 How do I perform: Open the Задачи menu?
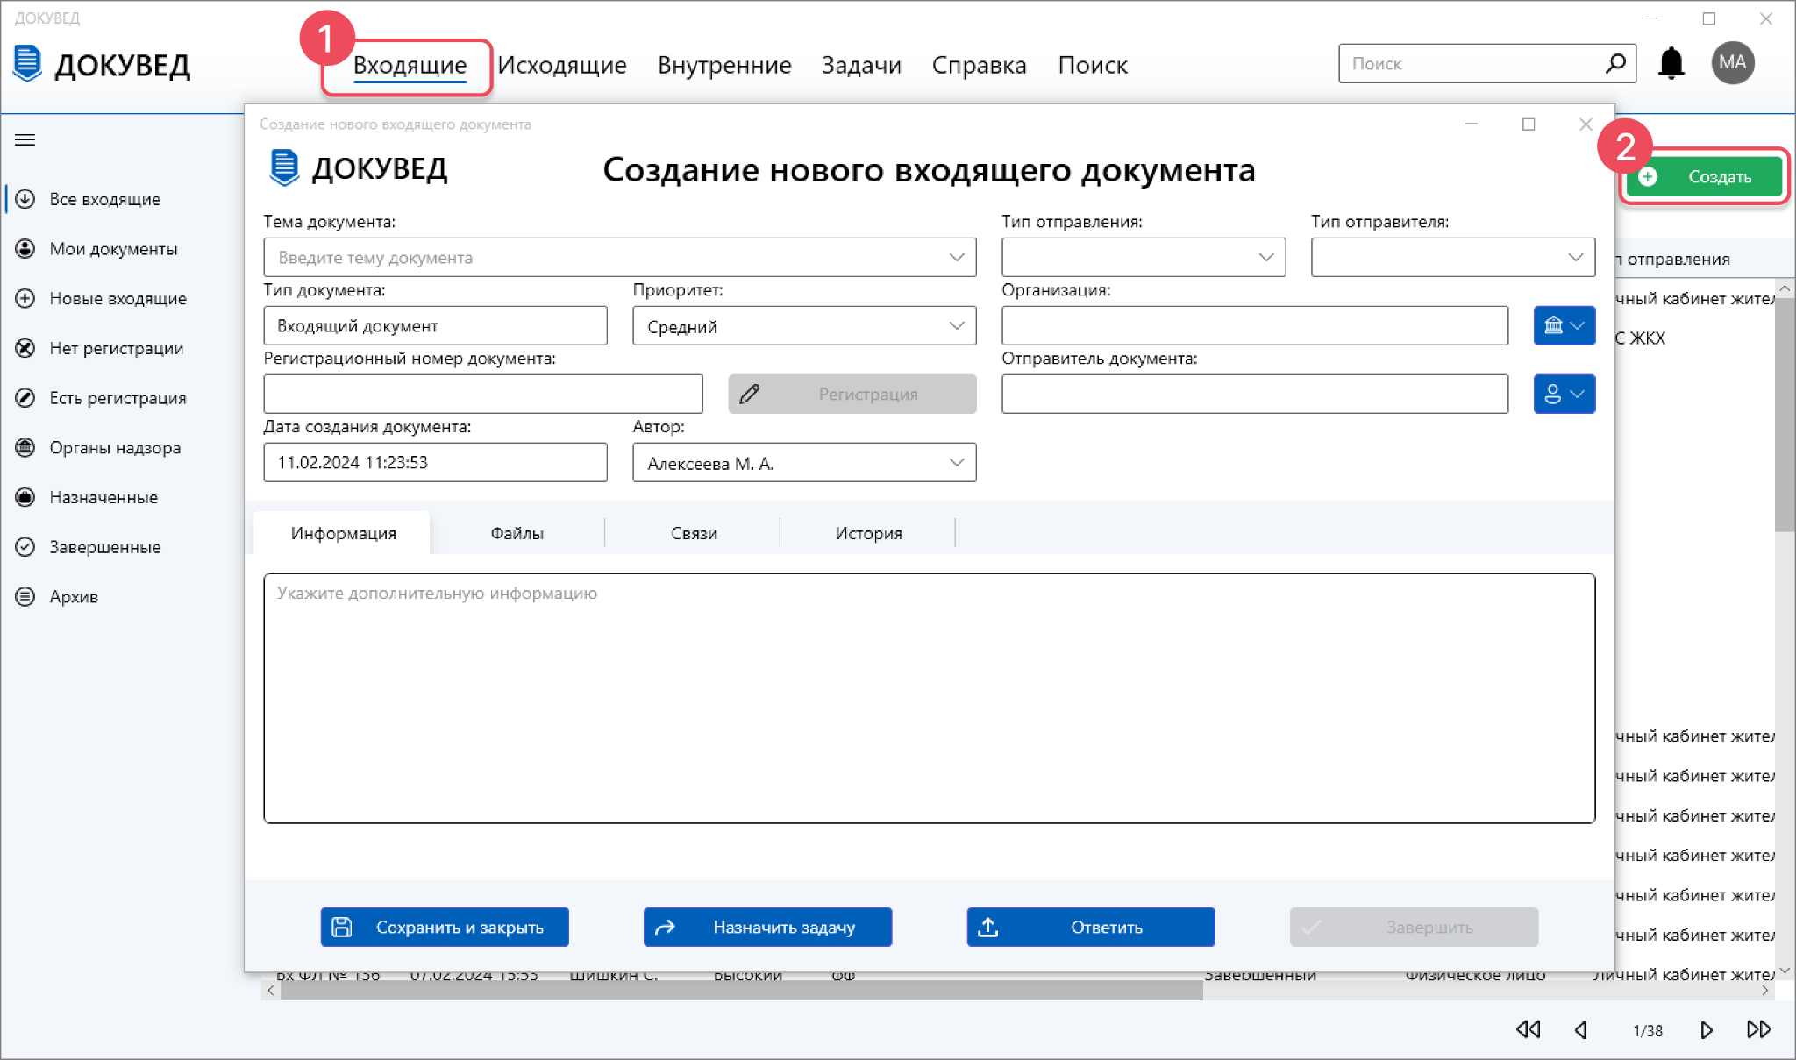click(x=861, y=65)
